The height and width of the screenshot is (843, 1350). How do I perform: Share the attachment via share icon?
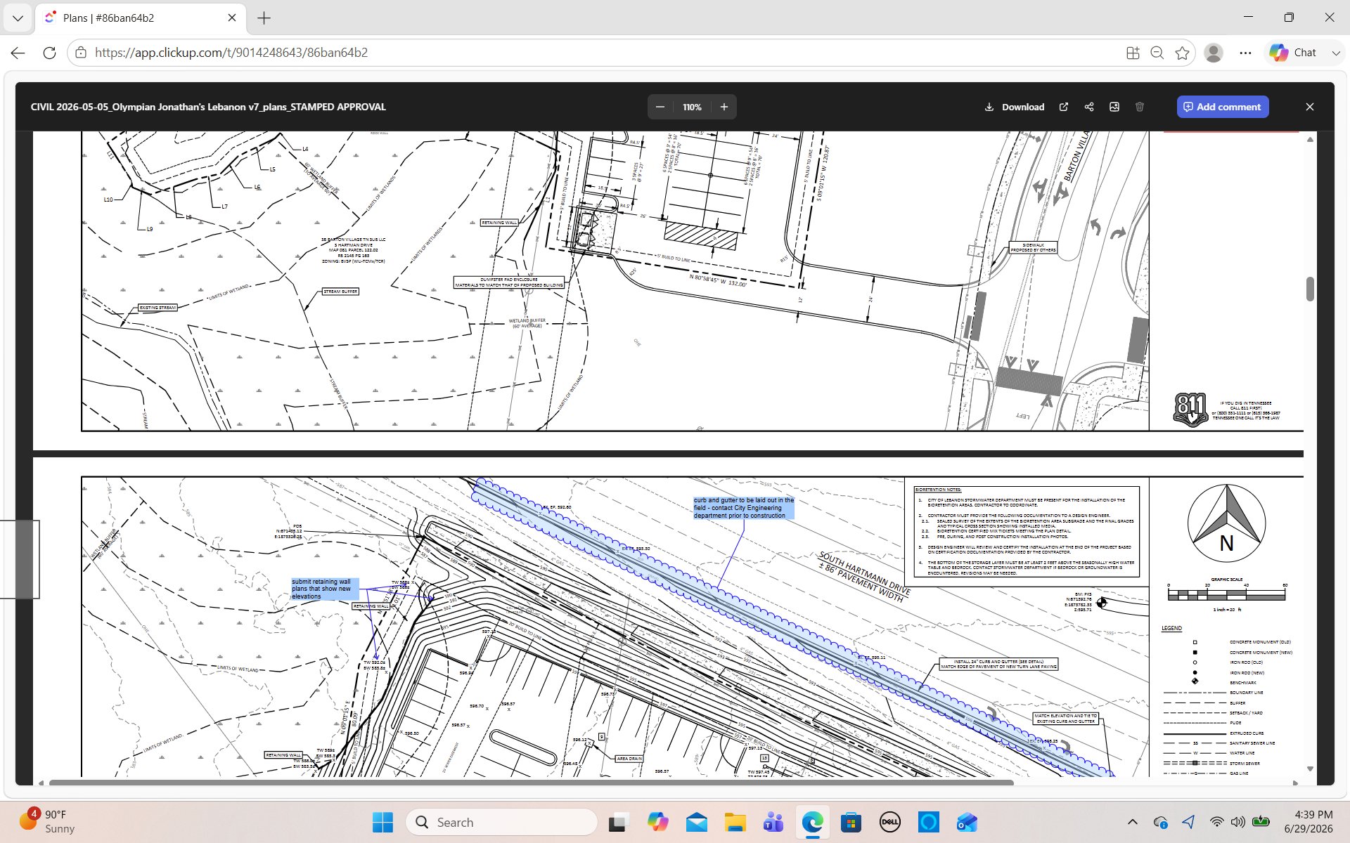click(1089, 107)
